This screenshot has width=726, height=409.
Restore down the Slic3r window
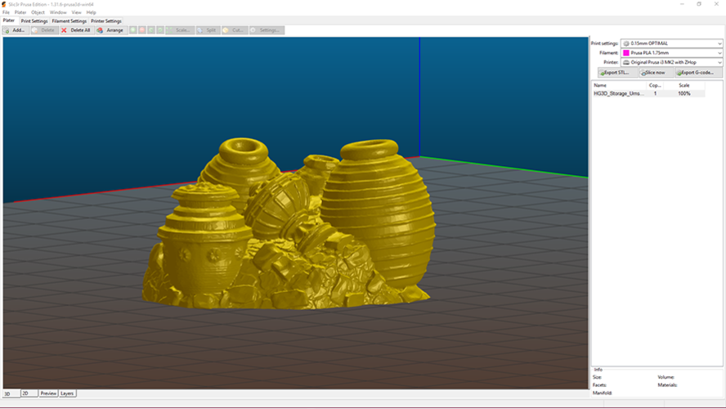699,4
